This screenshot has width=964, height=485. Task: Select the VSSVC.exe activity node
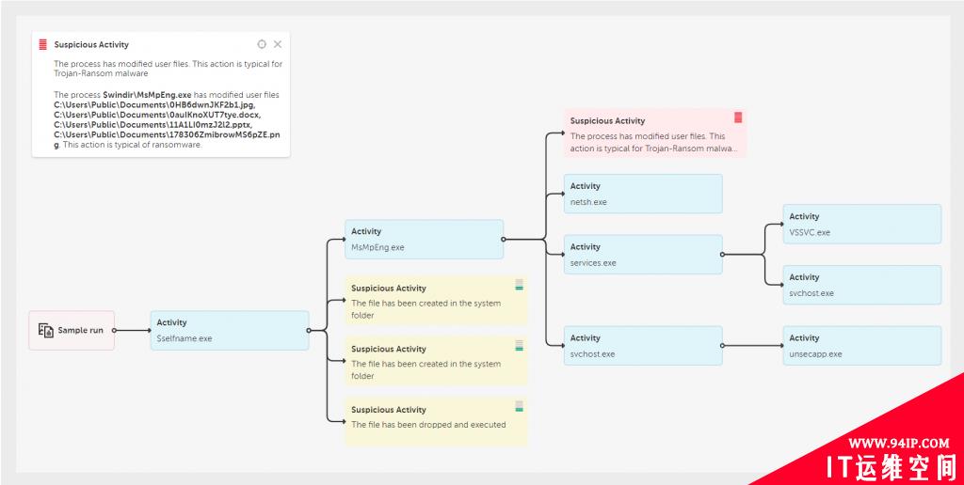point(862,224)
